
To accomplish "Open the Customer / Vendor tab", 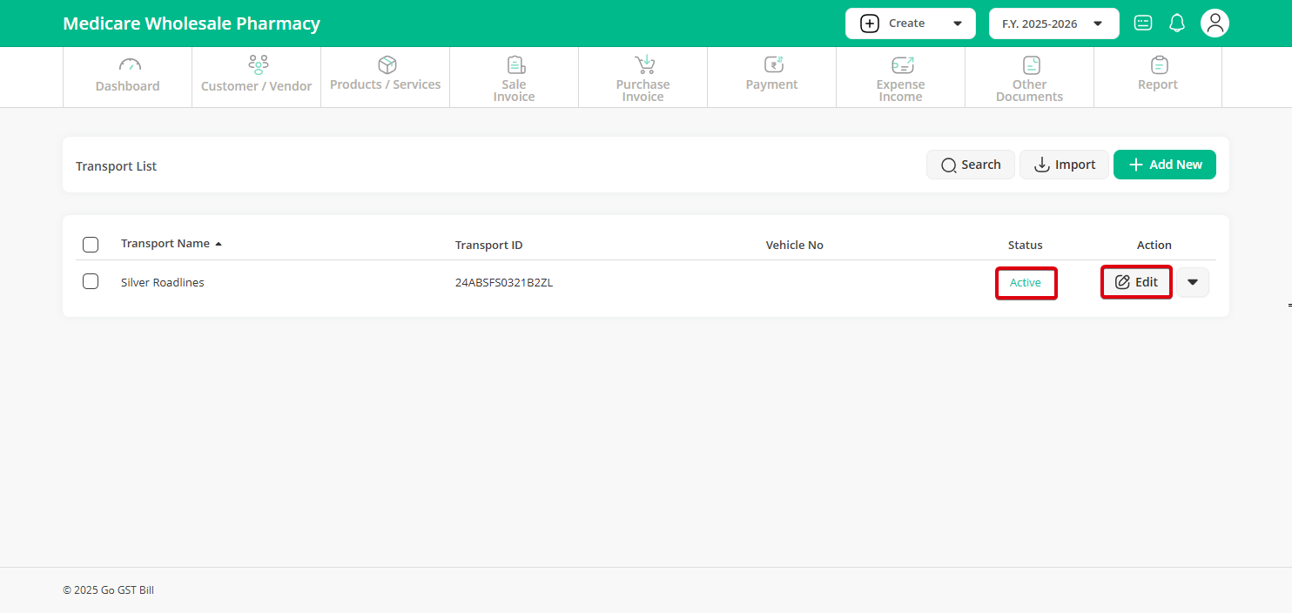I will (x=257, y=77).
